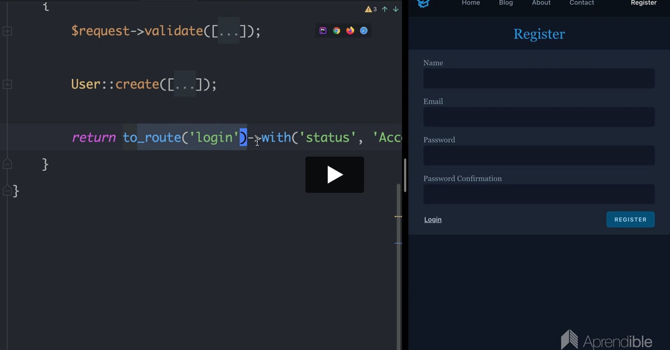
Task: Click the 'status' string in with() call
Action: (x=328, y=138)
